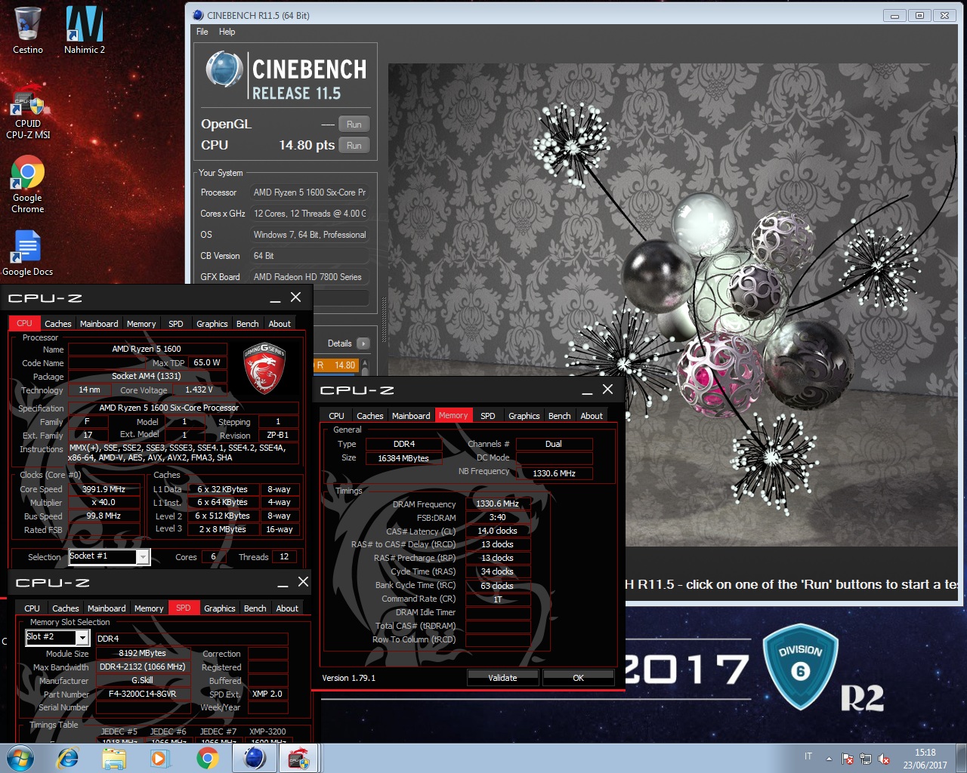Screen dimensions: 967x773
Task: Open the Graphics tab in the CPU-Z SPD window
Action: [220, 608]
